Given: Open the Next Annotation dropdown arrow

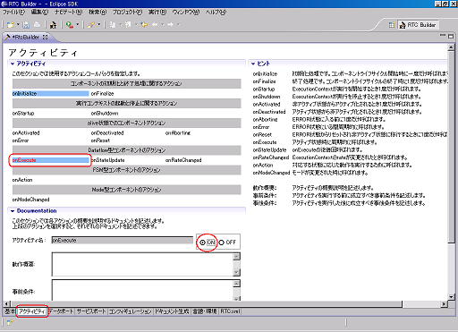Looking at the screenshot, I should pos(121,25).
